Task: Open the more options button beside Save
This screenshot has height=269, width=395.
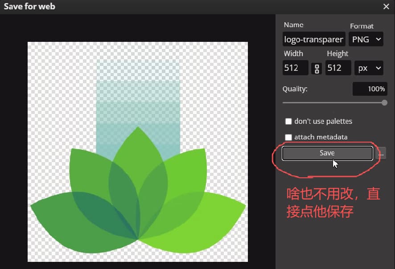Action: tap(381, 153)
